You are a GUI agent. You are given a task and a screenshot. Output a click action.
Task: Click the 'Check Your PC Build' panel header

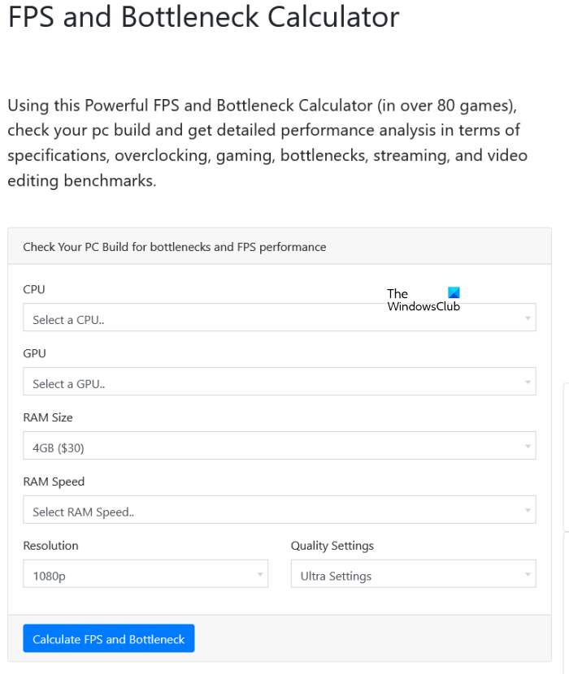coord(175,247)
